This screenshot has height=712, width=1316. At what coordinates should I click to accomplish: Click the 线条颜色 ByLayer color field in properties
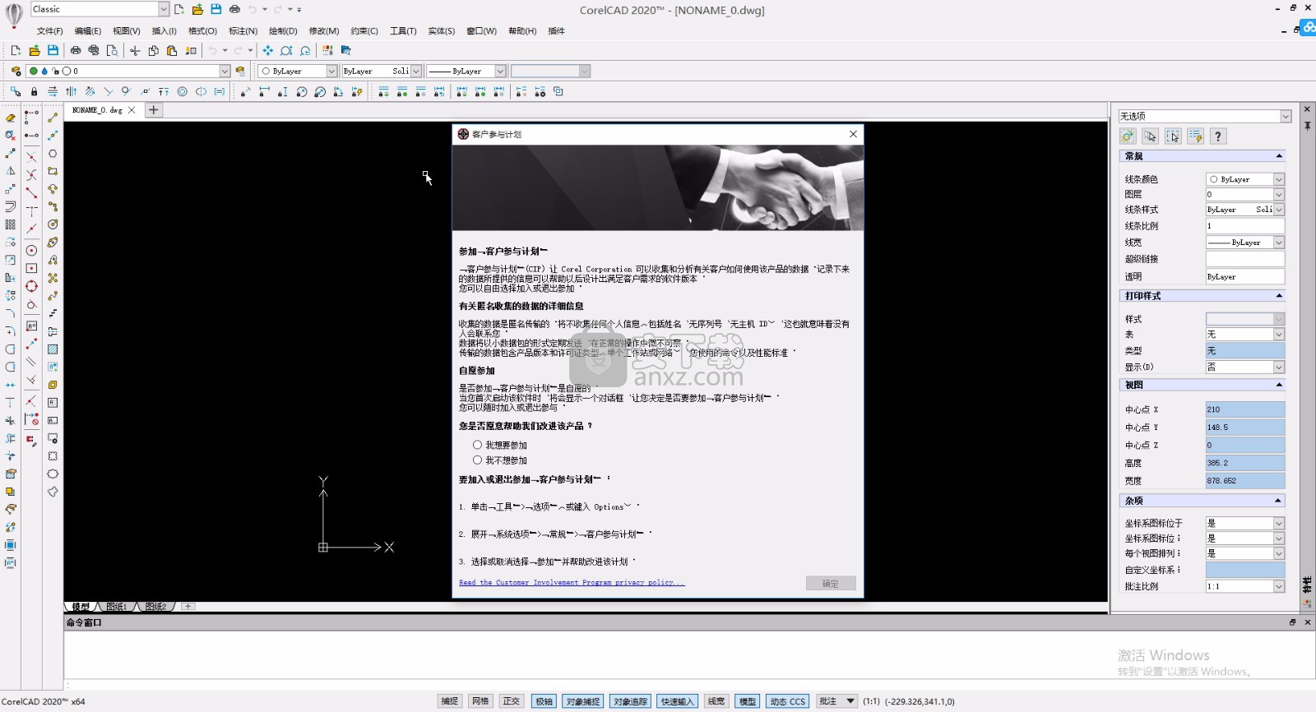coord(1245,179)
